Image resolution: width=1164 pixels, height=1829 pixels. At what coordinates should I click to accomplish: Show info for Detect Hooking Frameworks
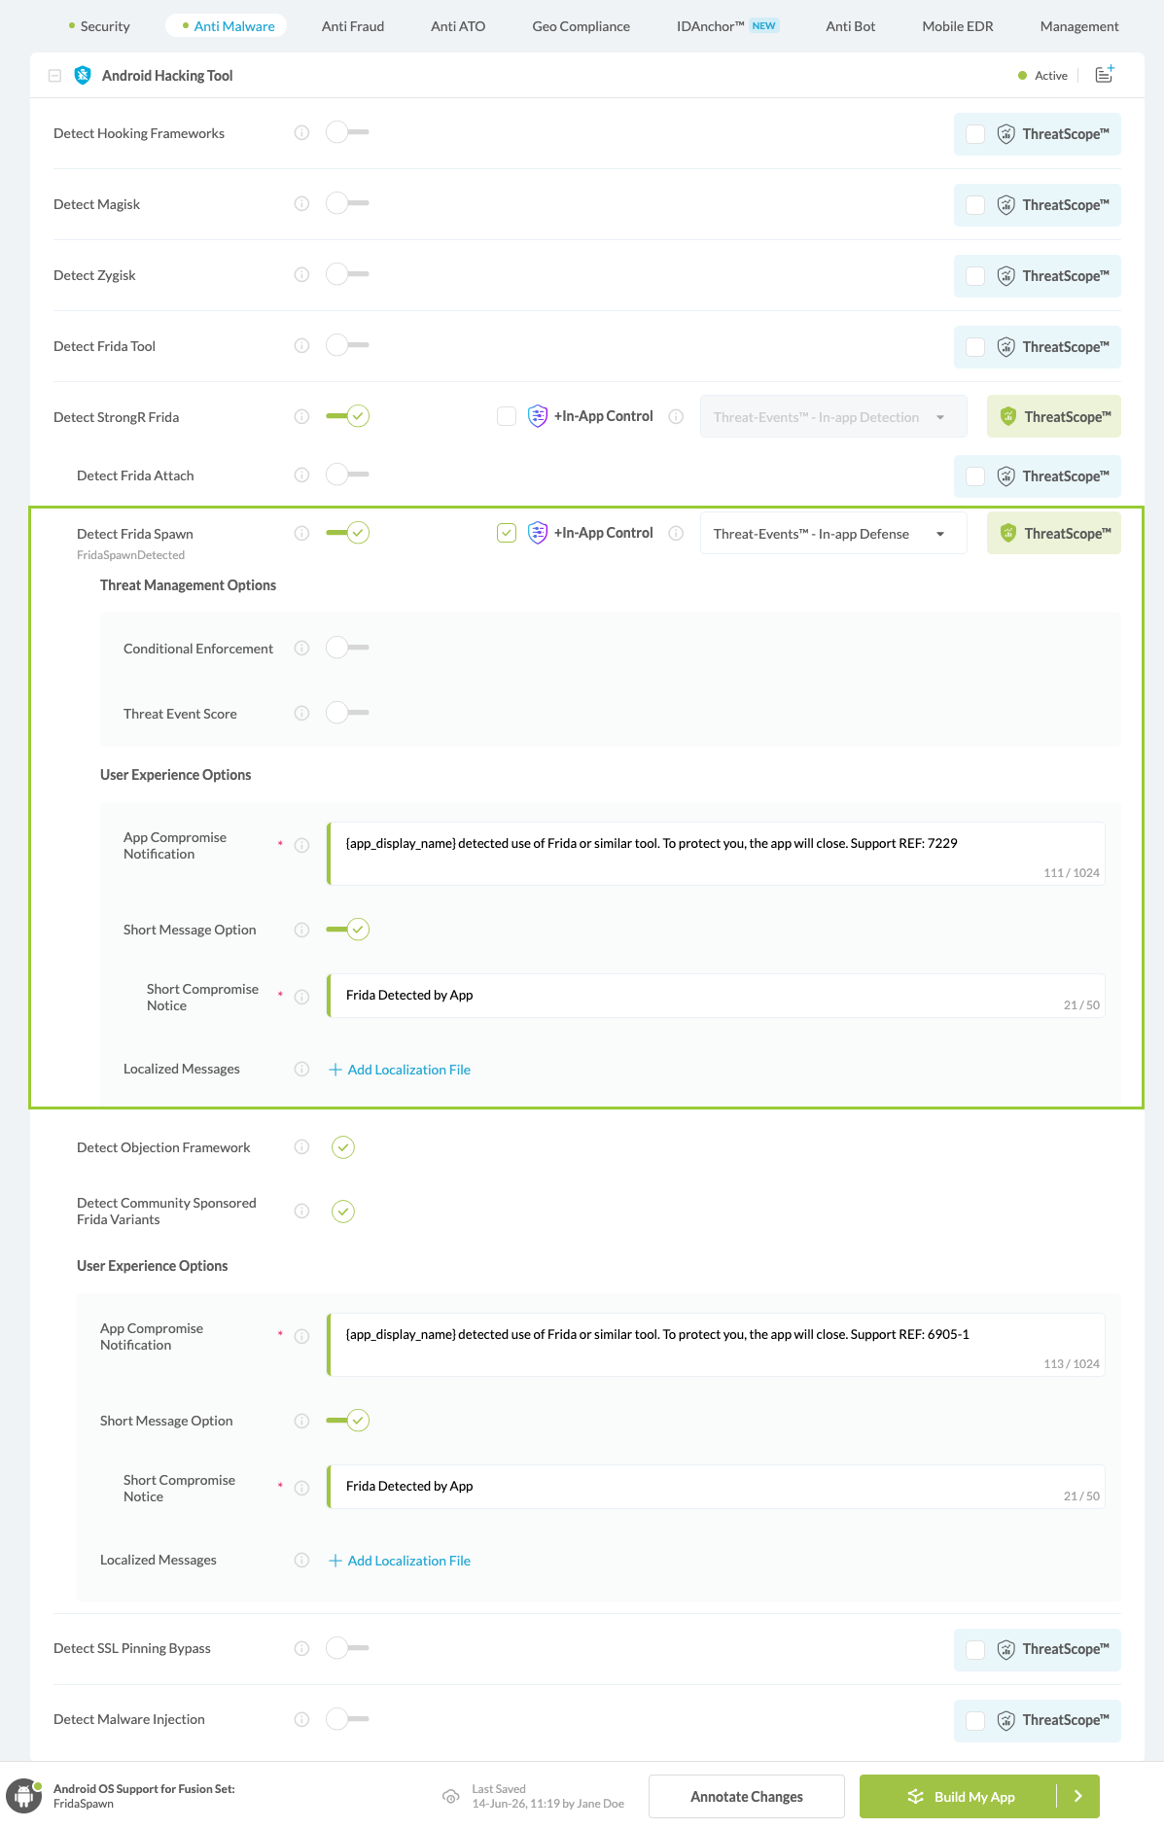301,133
